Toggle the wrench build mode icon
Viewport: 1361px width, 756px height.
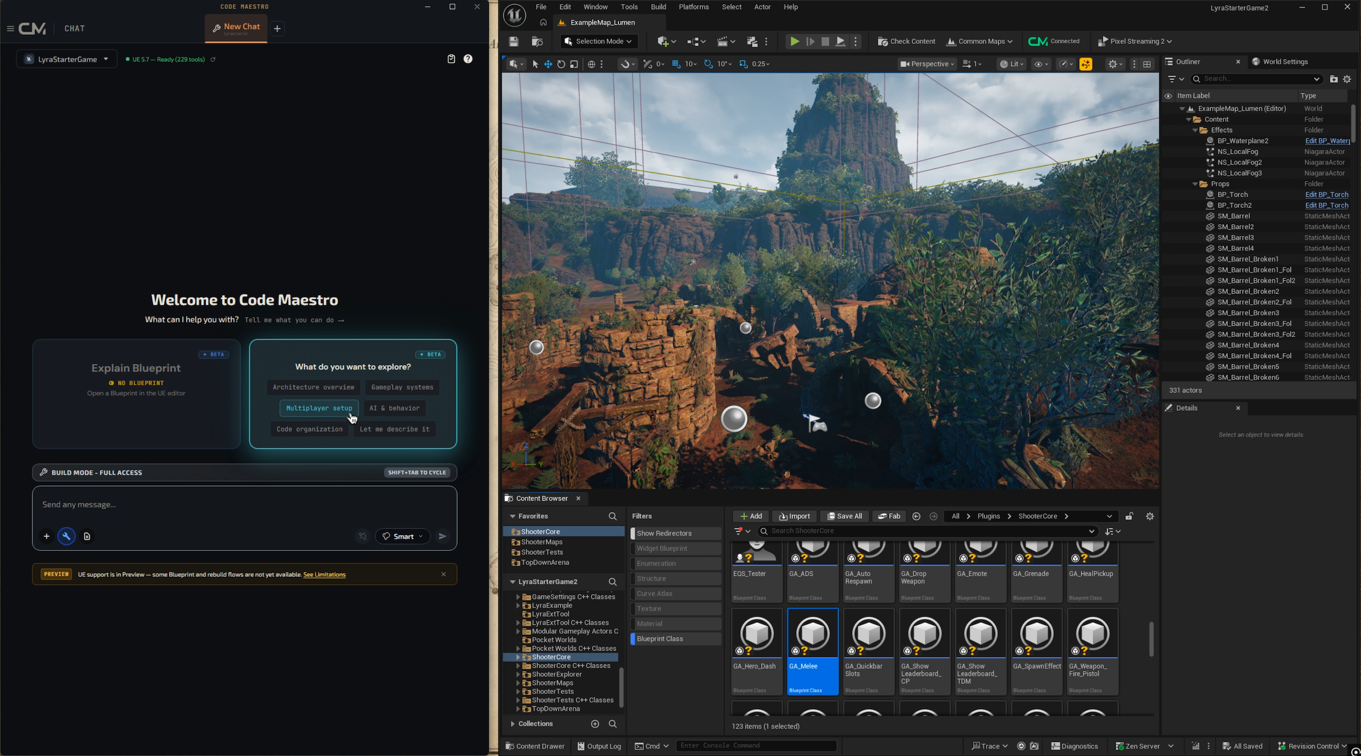[67, 536]
